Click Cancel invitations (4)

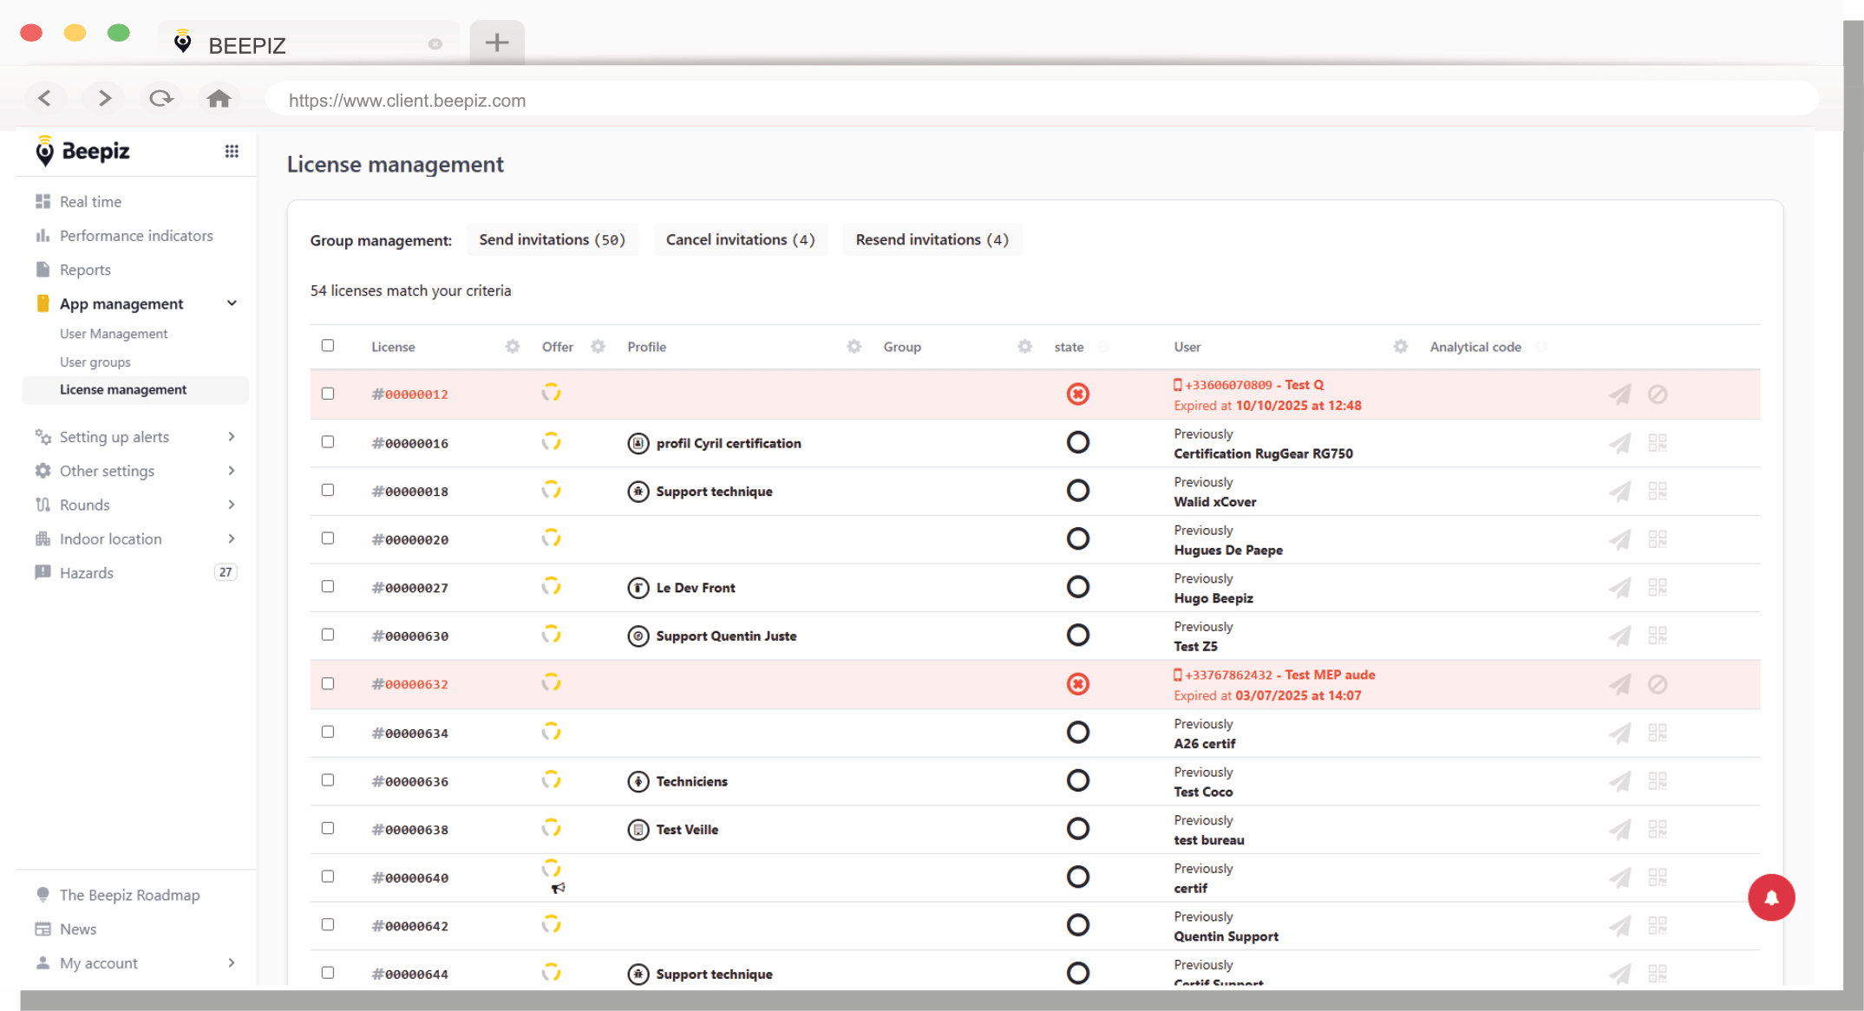(740, 239)
